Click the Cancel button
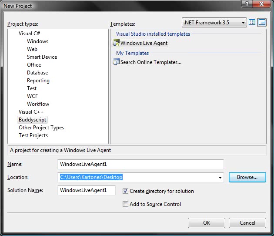The height and width of the screenshot is (236, 274). 247,223
